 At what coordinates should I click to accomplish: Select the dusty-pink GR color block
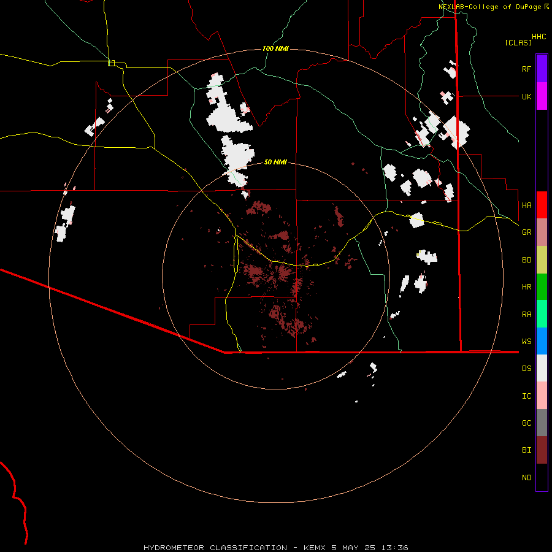click(x=542, y=232)
